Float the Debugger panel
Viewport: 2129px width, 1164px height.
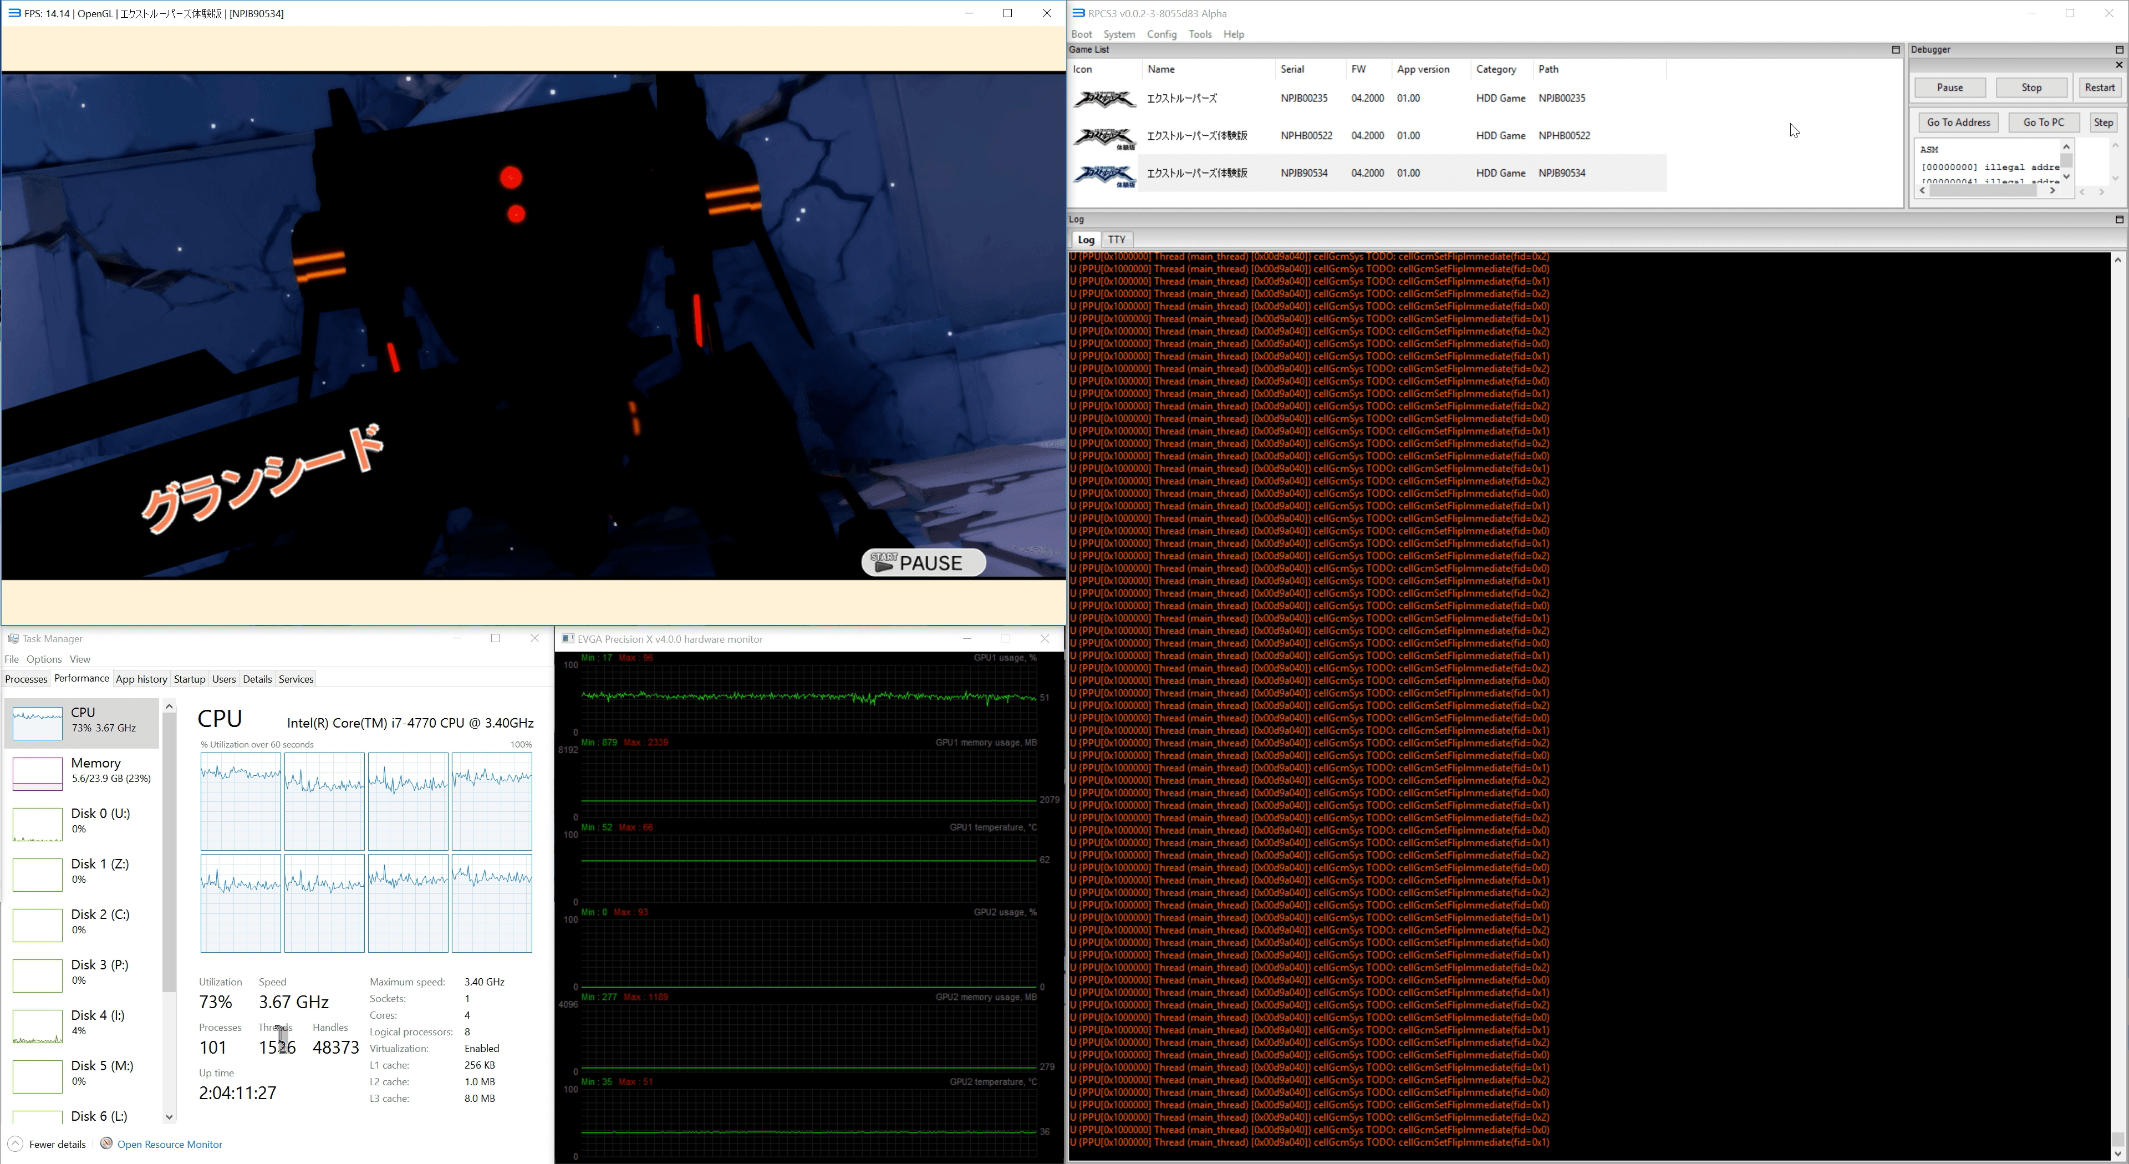2119,49
